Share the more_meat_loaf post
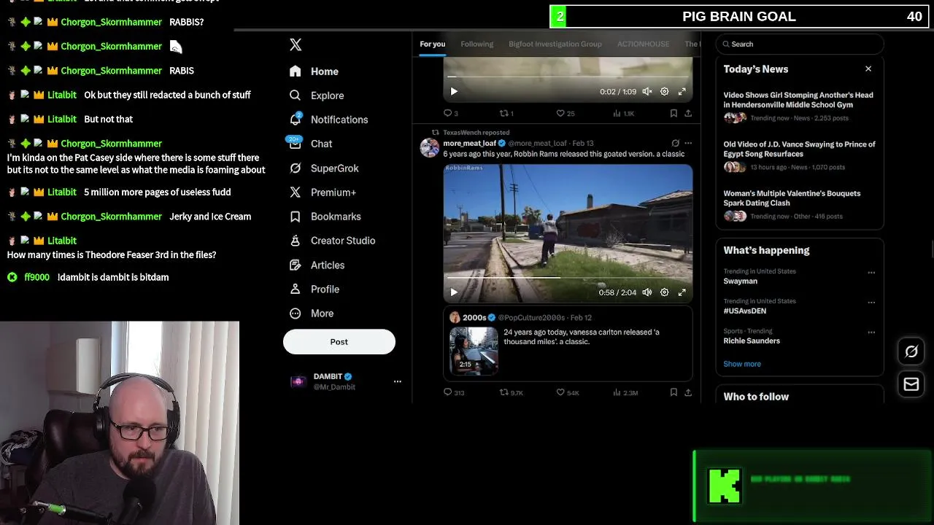This screenshot has height=525, width=934. coord(688,393)
